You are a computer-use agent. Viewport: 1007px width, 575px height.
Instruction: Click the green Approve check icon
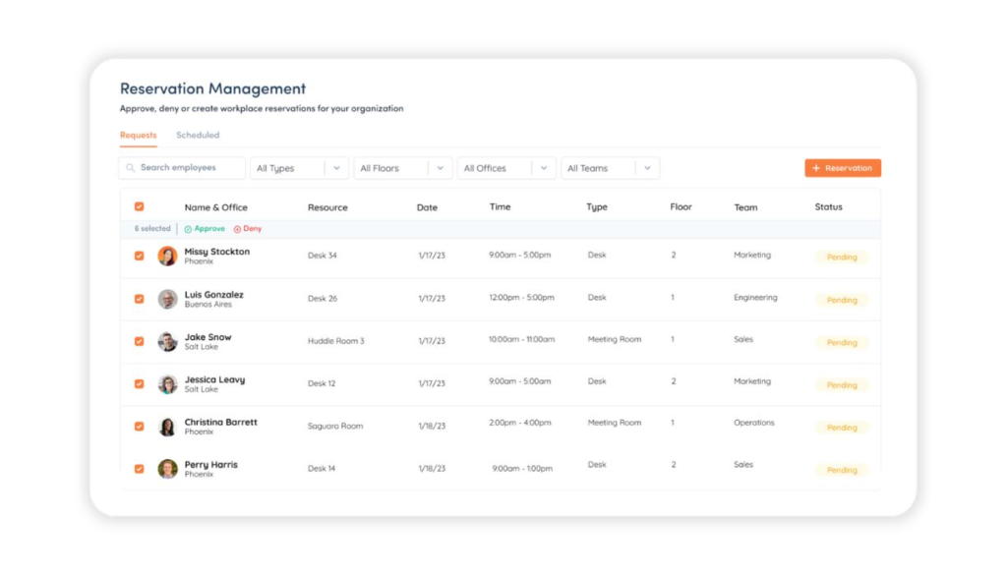188,229
